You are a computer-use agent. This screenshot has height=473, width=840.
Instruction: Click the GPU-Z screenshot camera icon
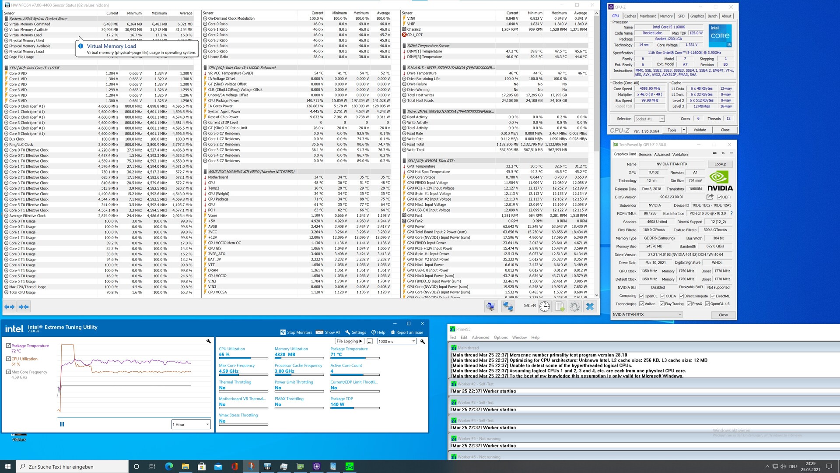tap(715, 153)
